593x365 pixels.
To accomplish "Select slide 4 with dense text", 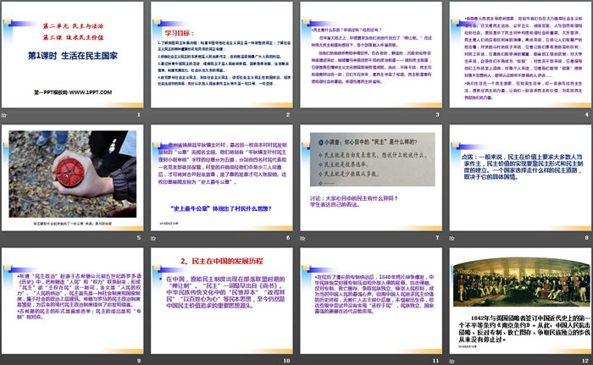I will (517, 59).
